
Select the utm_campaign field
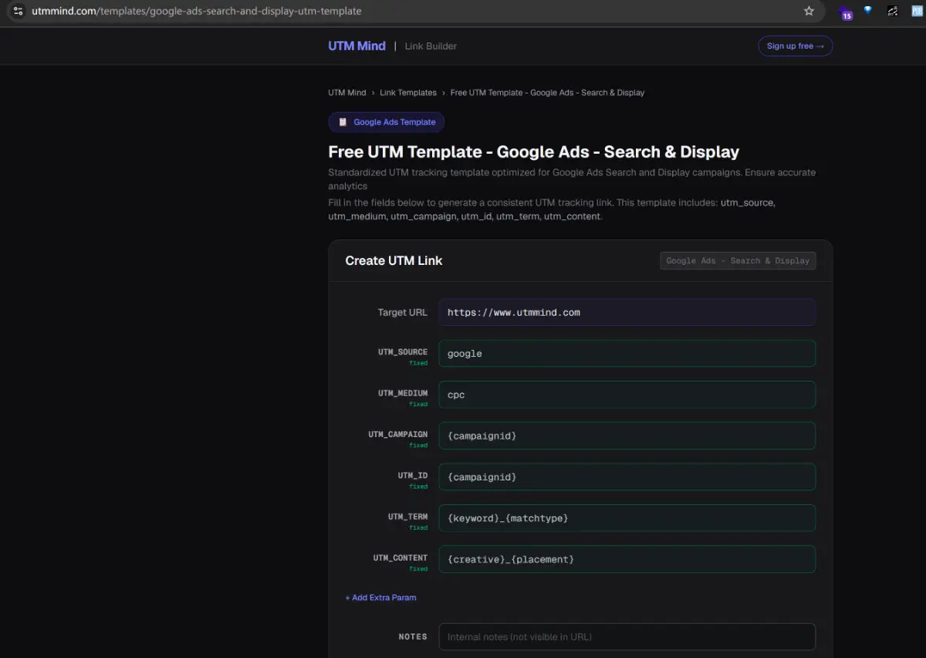tap(627, 436)
